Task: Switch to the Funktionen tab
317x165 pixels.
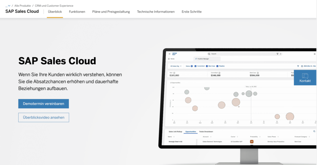Action: point(77,12)
